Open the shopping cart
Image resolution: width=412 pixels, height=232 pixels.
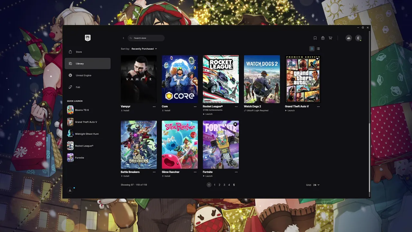(x=330, y=38)
